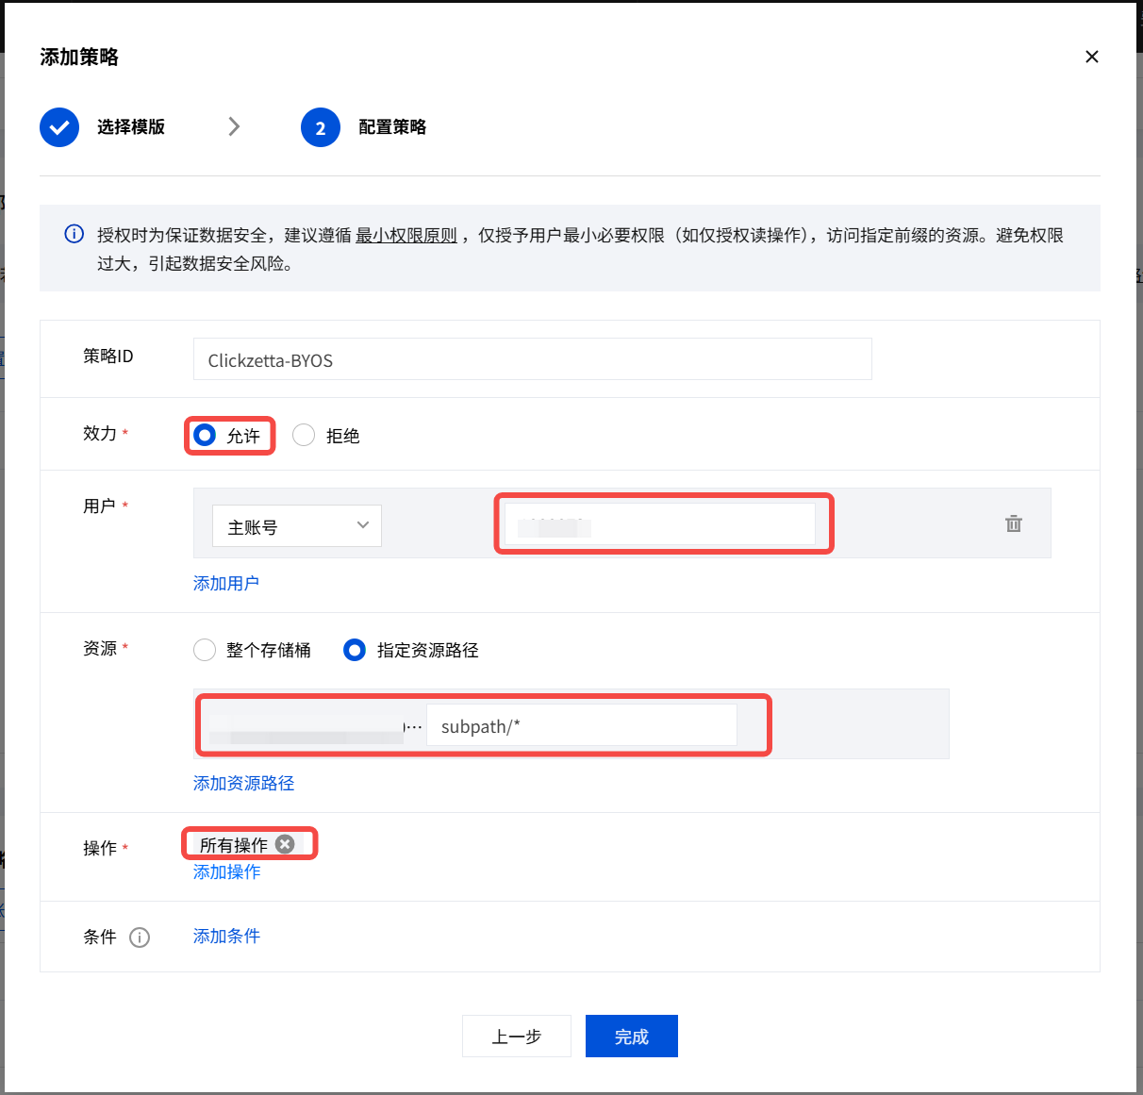The image size is (1143, 1095).
Task: Click the chevron arrow between steps
Action: [234, 126]
